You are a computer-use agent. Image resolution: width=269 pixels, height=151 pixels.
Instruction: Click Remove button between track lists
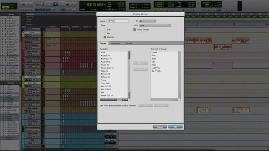coord(140,69)
